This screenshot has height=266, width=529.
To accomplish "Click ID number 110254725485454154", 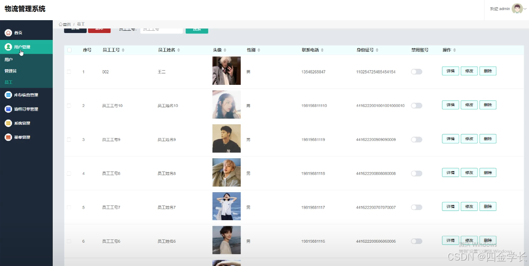I will click(376, 72).
